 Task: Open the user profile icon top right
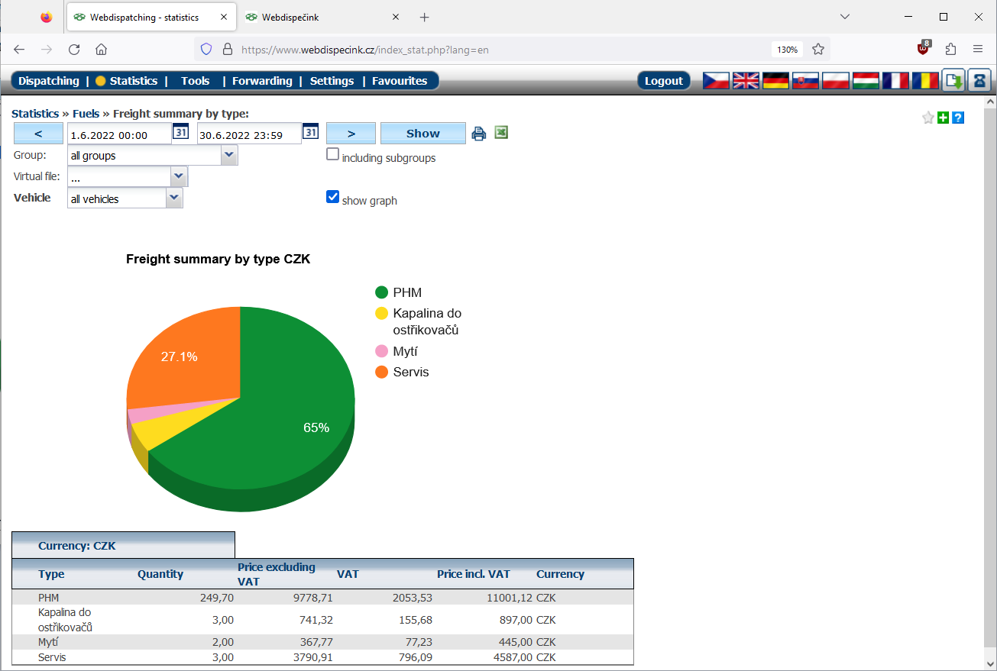979,79
